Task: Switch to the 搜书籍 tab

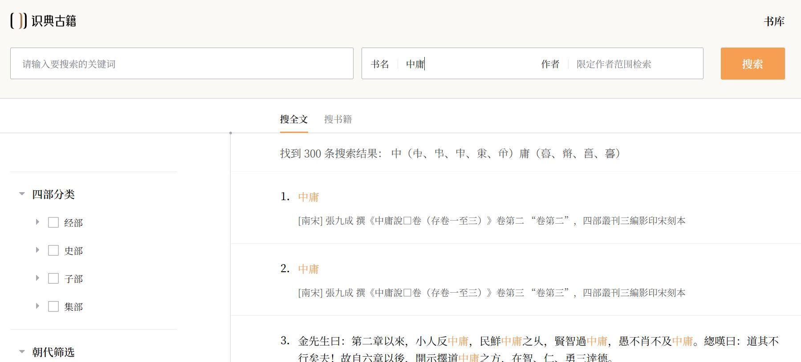Action: coord(338,119)
